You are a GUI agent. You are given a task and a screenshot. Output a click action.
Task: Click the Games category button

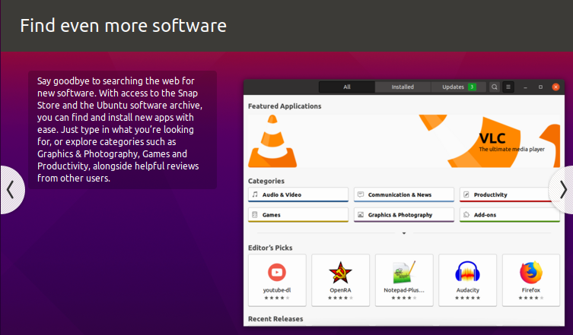tap(298, 215)
